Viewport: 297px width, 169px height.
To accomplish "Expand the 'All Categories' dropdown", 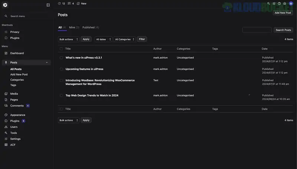I will [125, 39].
